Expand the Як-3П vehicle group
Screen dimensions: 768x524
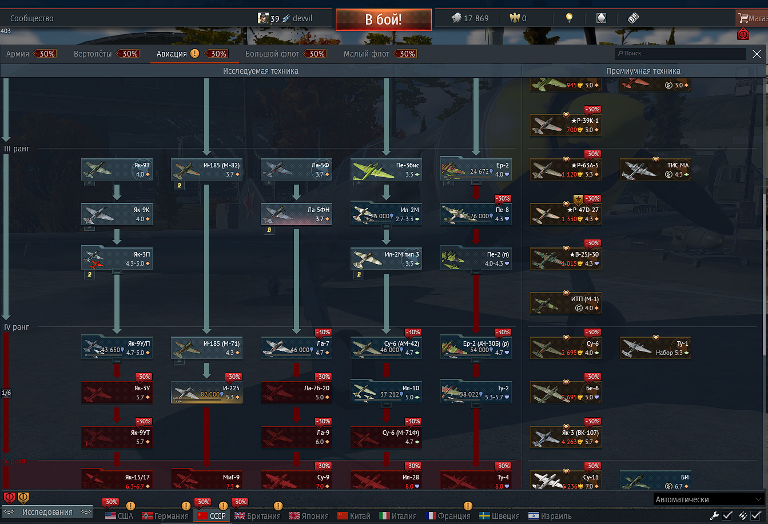(117, 272)
